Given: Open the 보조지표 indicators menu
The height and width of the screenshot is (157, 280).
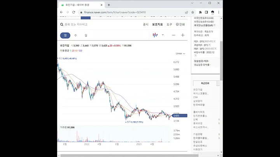Looking at the screenshot, I should point(157,24).
